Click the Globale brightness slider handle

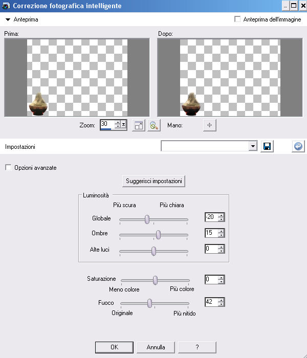[147, 219]
